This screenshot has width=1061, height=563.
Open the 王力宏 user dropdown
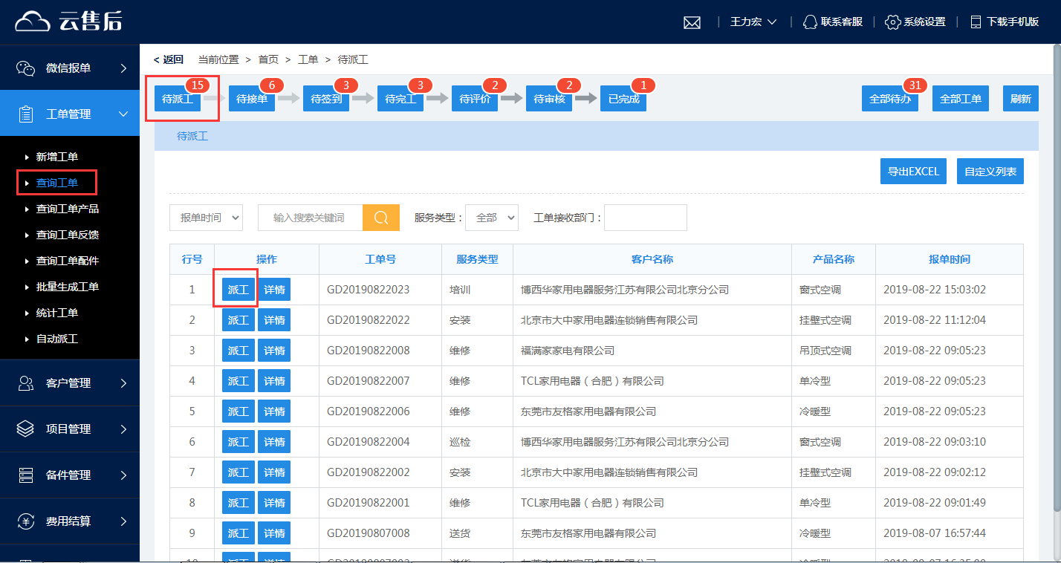point(753,22)
